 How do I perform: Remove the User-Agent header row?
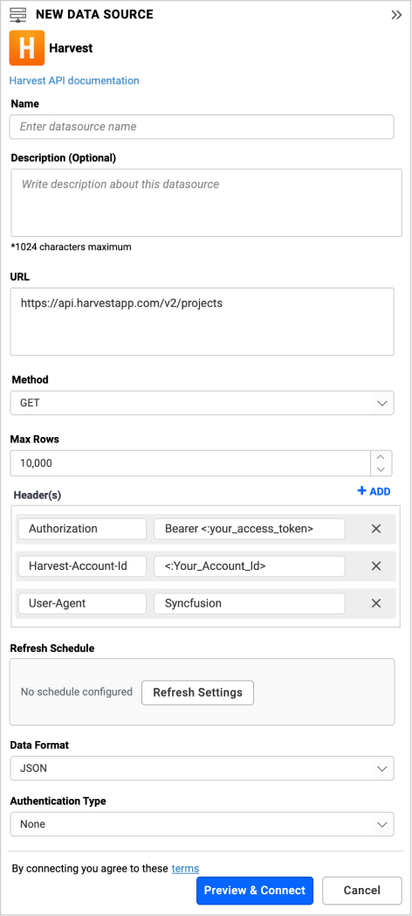click(376, 603)
